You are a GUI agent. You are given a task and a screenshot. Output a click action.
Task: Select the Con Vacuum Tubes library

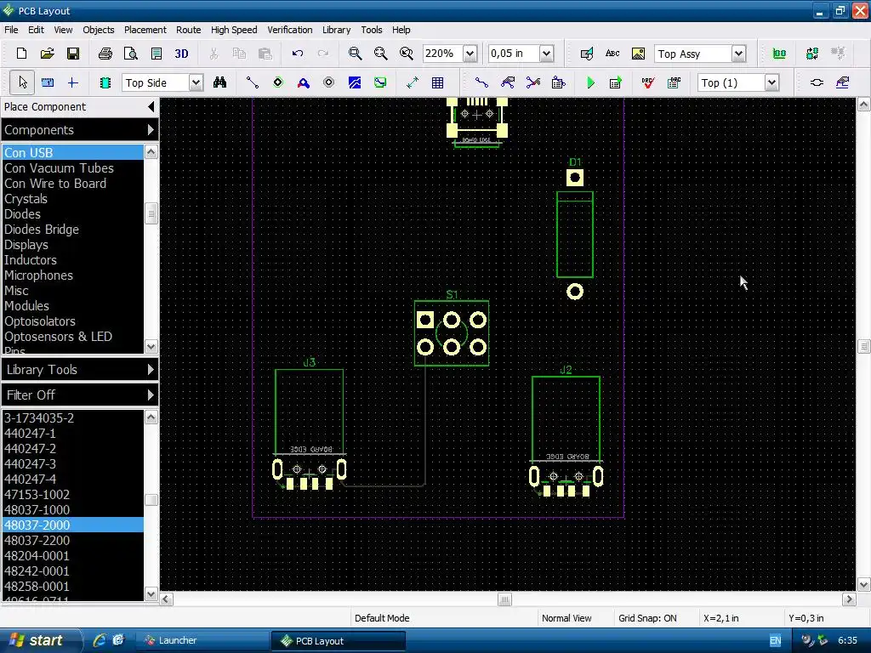[73, 168]
